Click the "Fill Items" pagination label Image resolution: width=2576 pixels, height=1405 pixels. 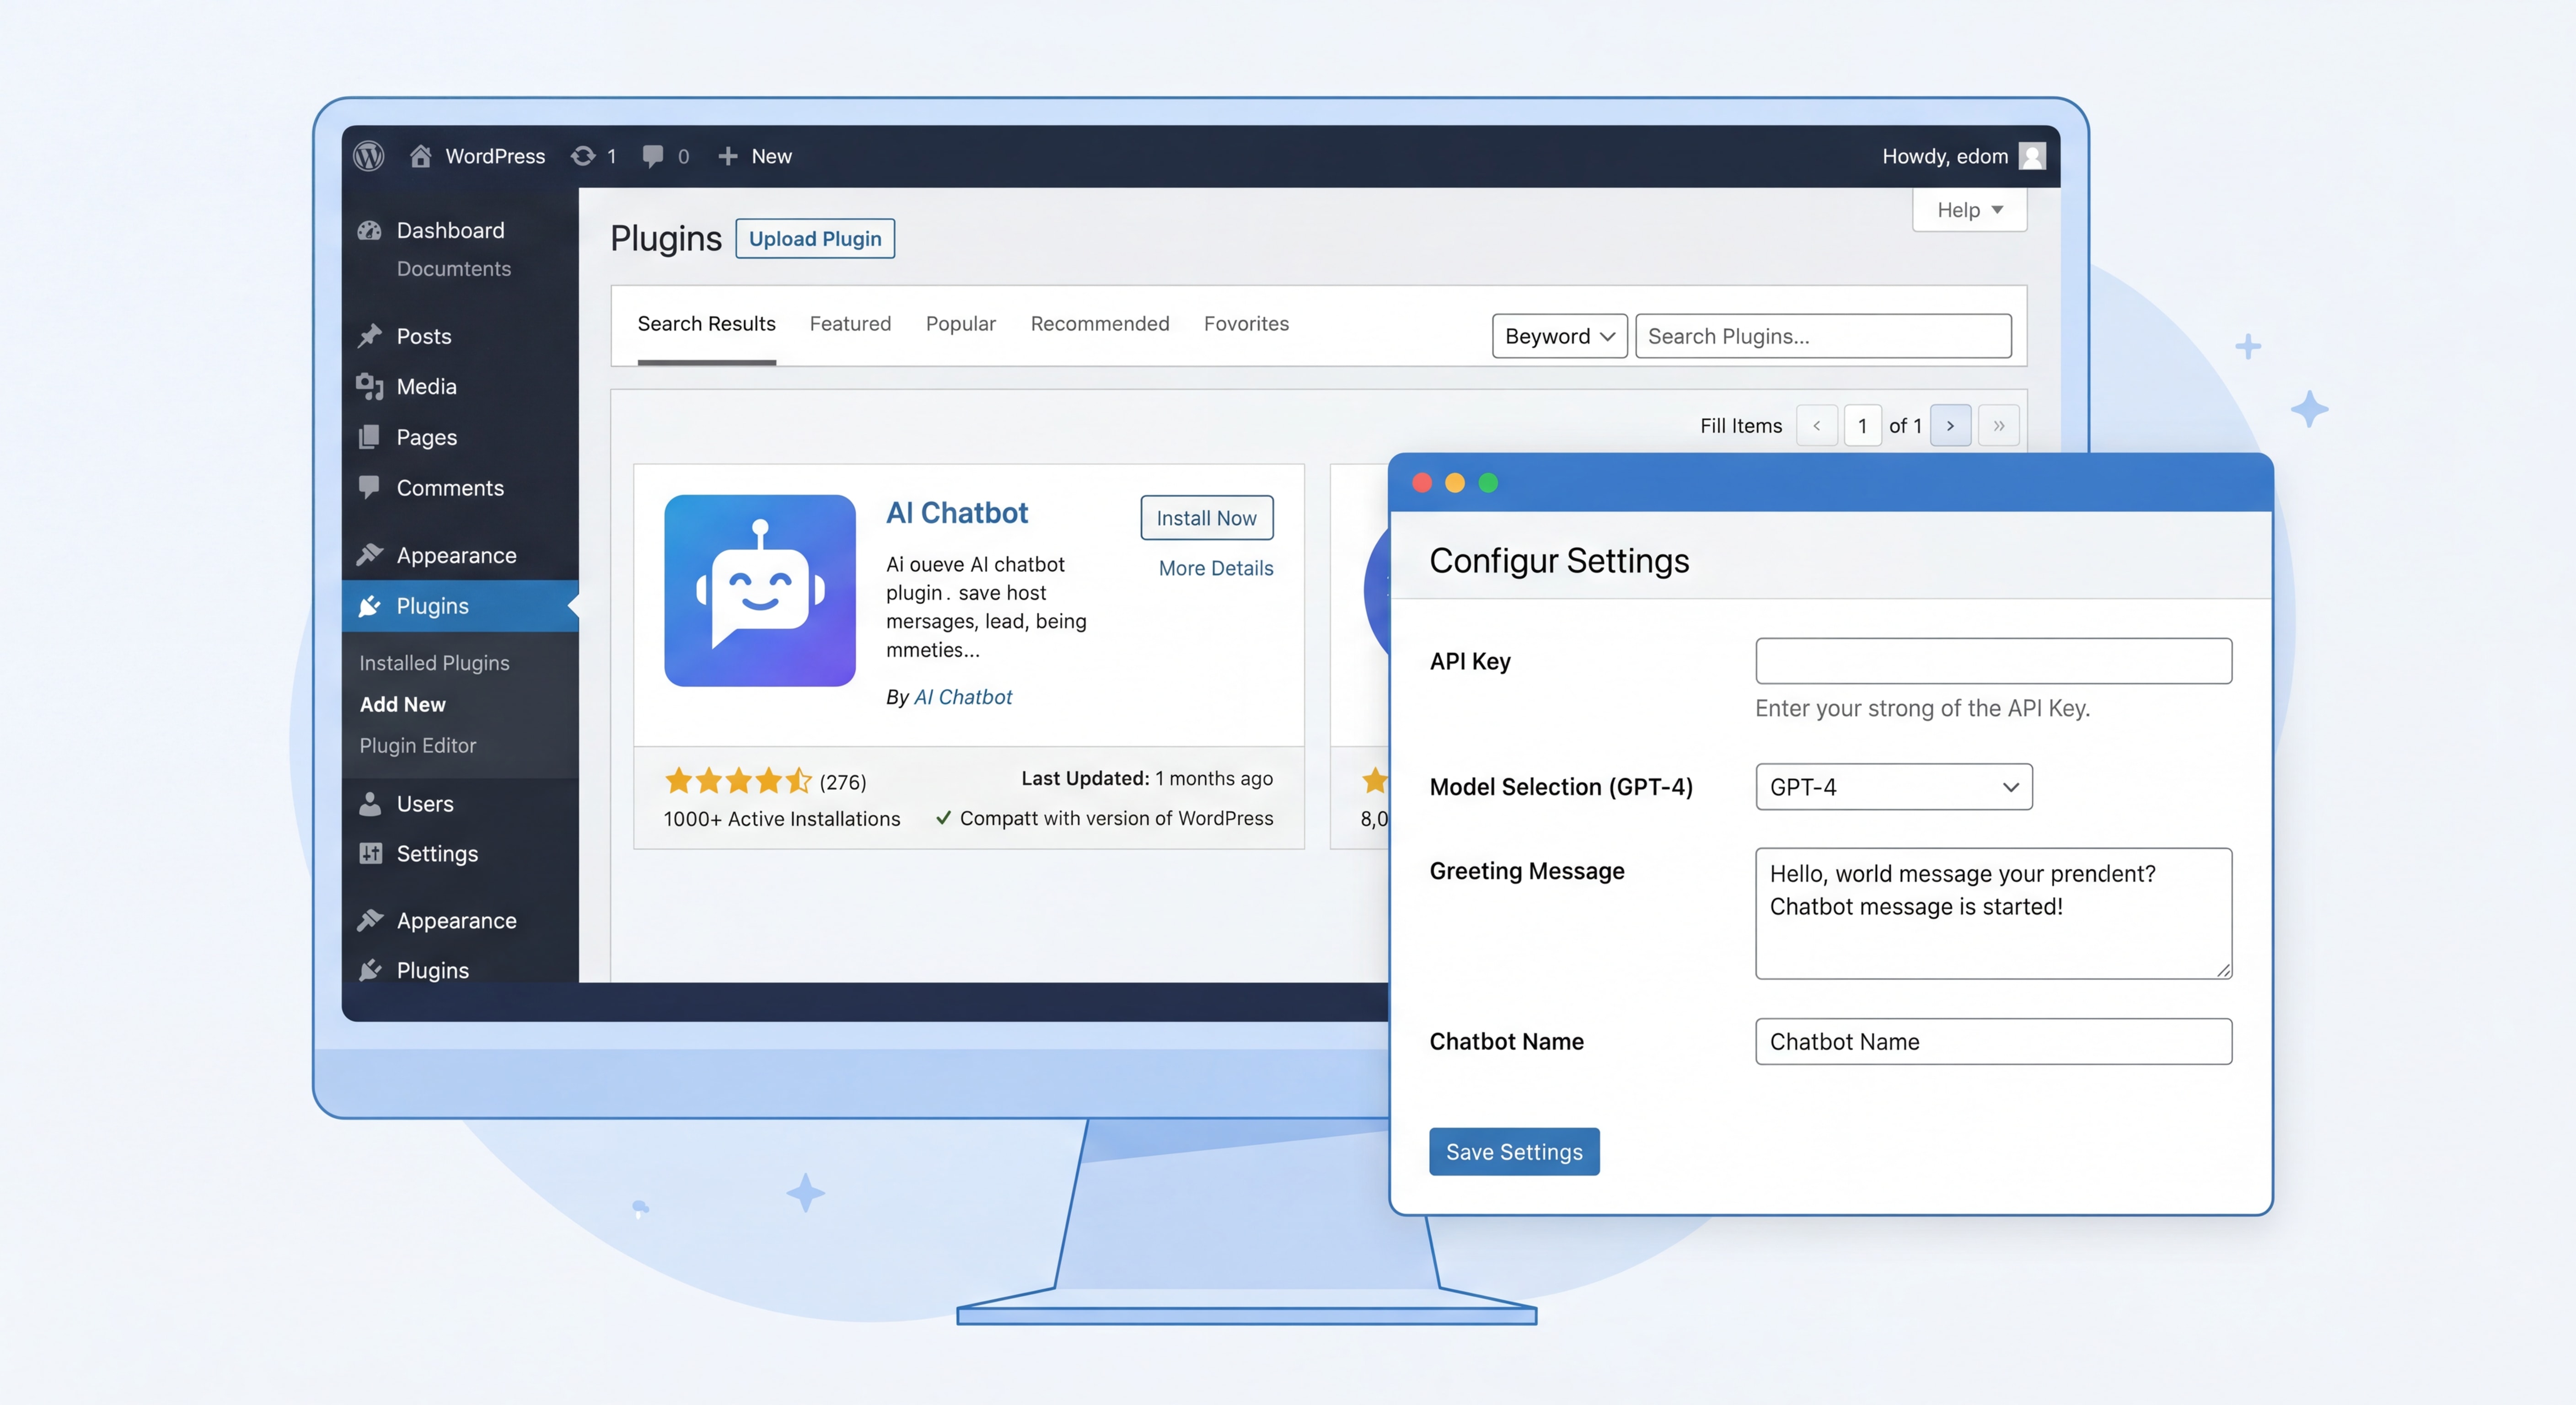coord(1741,426)
